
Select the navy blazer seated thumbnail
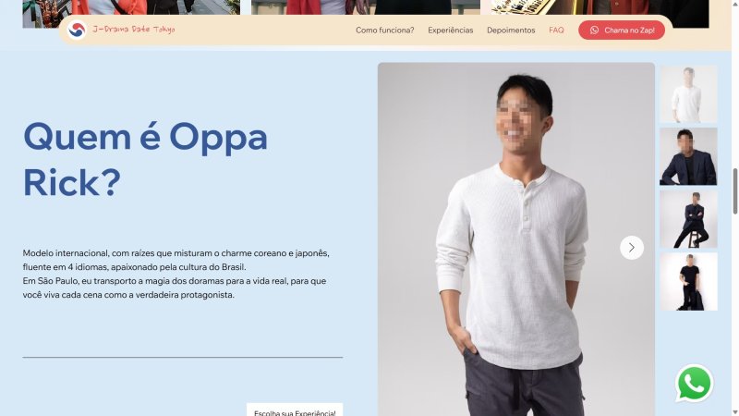pyautogui.click(x=688, y=156)
